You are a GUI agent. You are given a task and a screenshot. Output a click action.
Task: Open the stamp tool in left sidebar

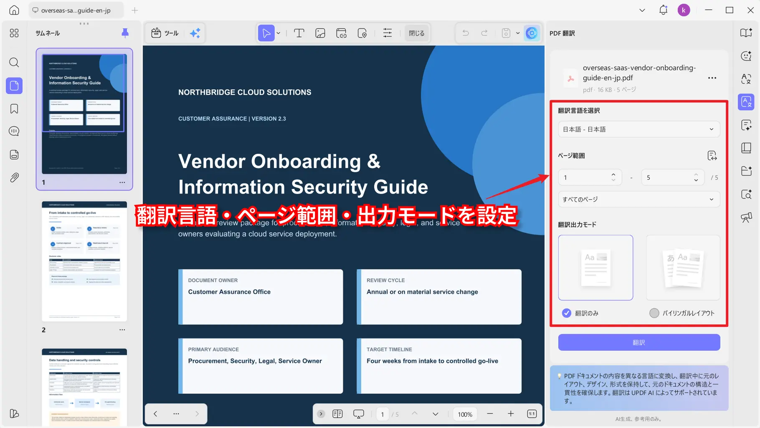click(x=14, y=155)
